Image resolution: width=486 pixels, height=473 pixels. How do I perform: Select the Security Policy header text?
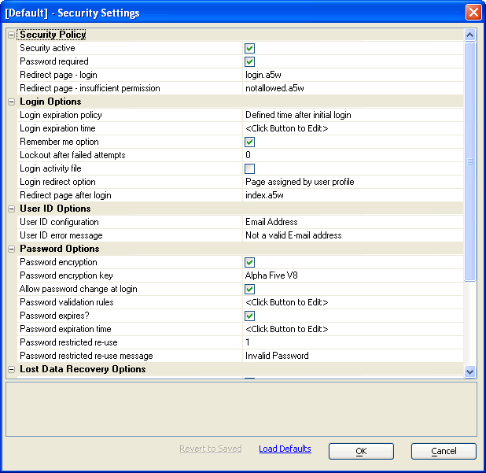pyautogui.click(x=53, y=35)
